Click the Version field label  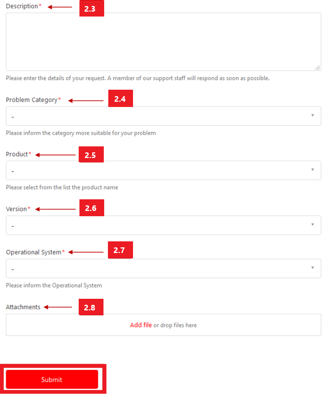pos(16,209)
